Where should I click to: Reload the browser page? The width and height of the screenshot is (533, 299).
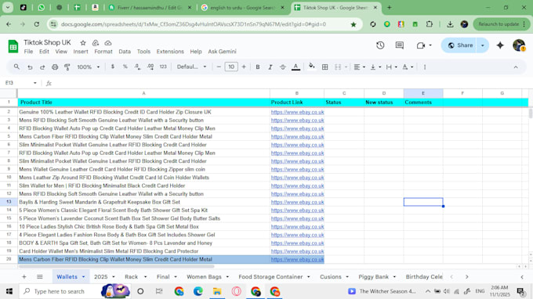(37, 24)
